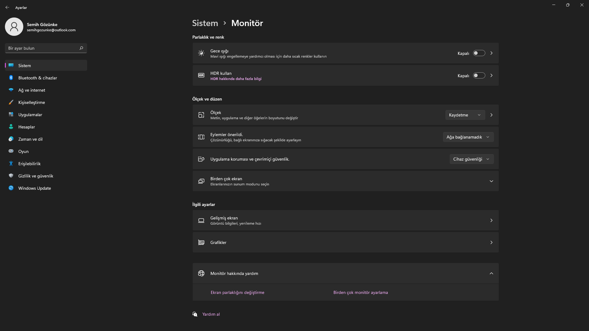The image size is (589, 331).
Task: Select Gizlilik ve güvenlik in the sidebar
Action: tap(36, 176)
